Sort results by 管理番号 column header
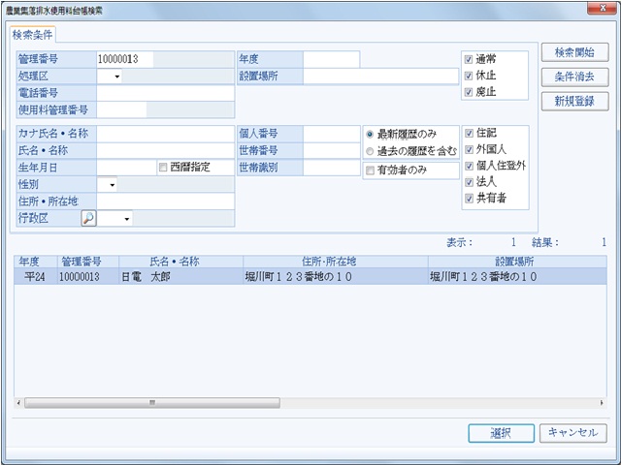The width and height of the screenshot is (621, 465). click(x=87, y=262)
